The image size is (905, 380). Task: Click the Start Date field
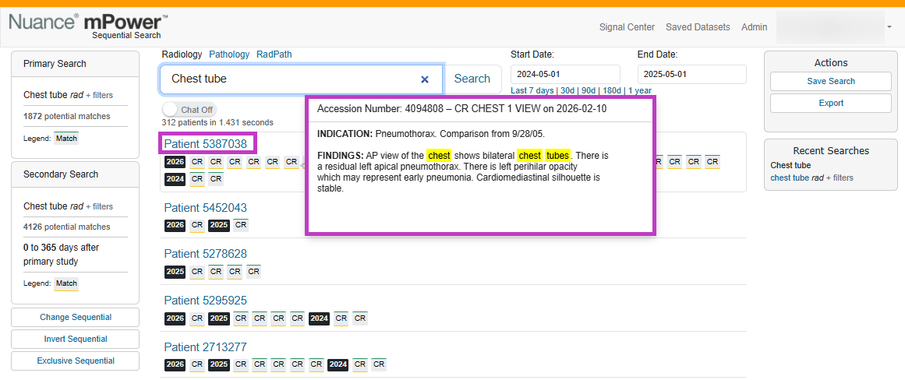point(565,75)
